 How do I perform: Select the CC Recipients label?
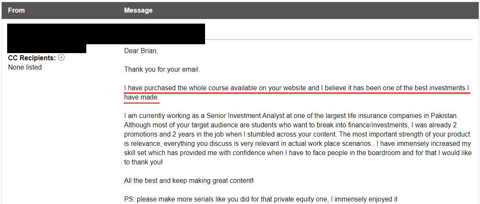[x=32, y=58]
